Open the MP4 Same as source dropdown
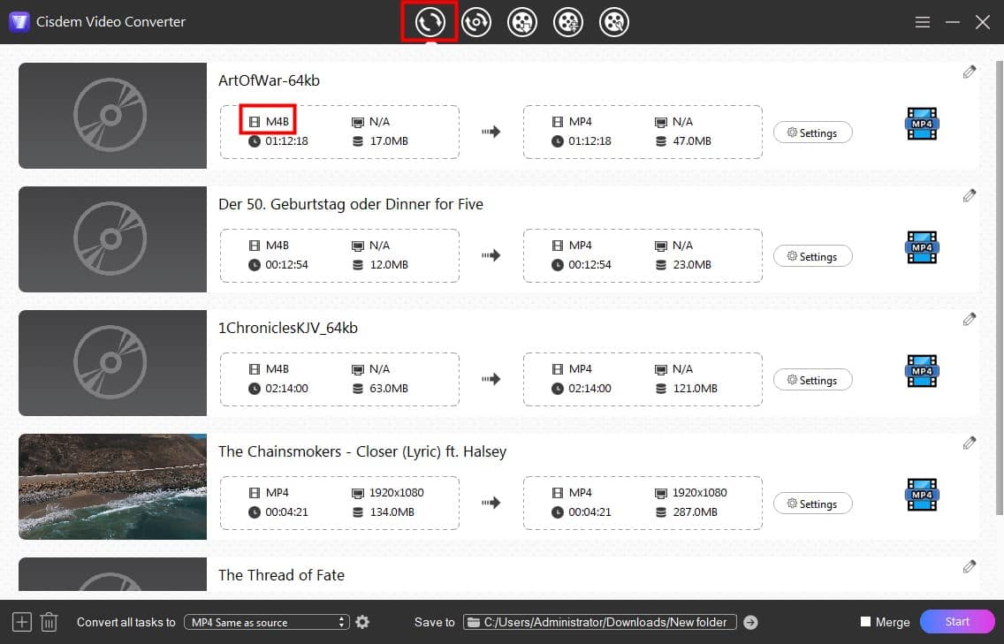The image size is (1004, 644). coord(266,622)
